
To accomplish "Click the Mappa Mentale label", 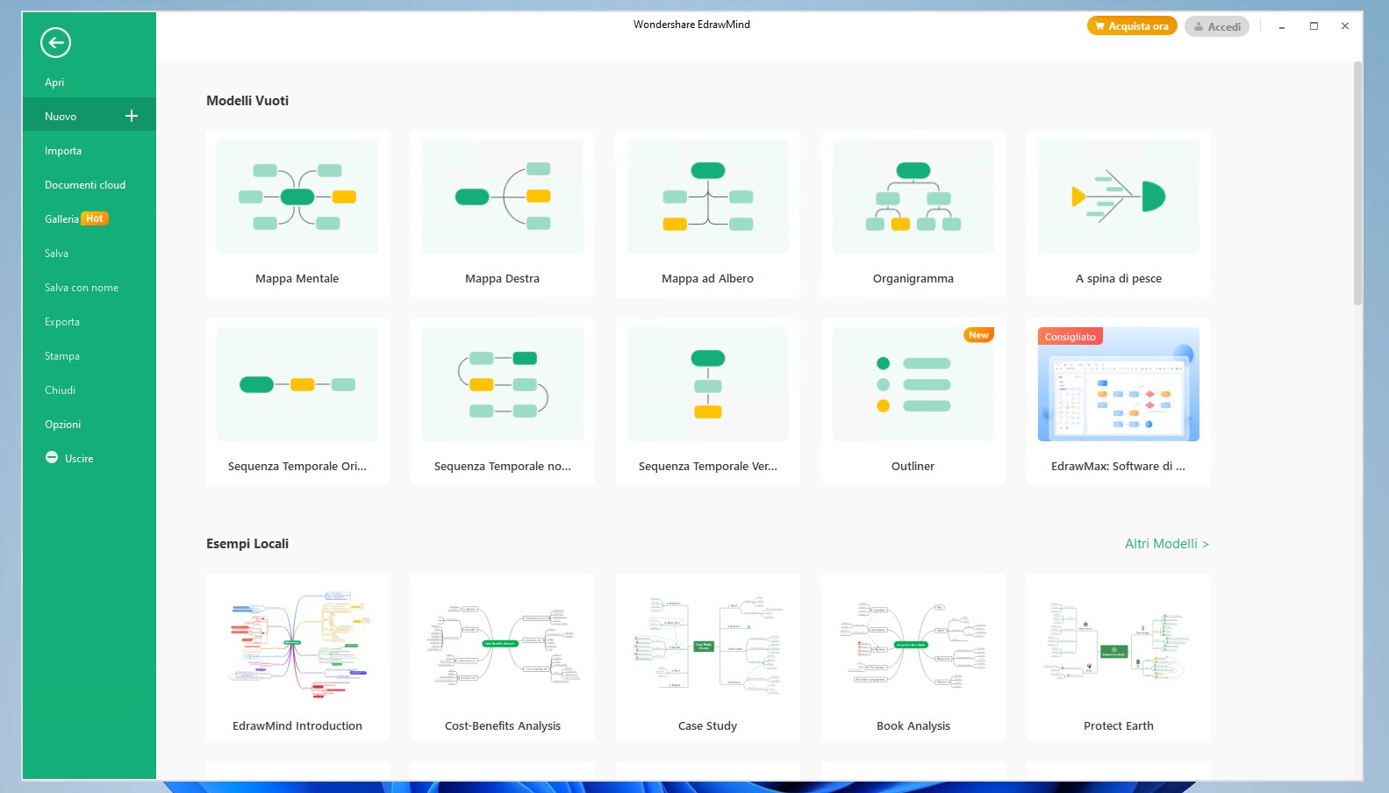I will [297, 279].
